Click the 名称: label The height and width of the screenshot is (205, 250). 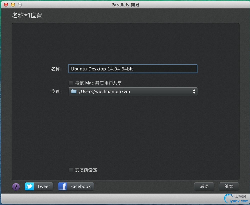click(56, 69)
